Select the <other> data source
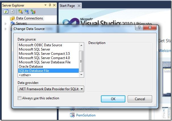The height and width of the screenshot is (121, 172). (x=48, y=75)
